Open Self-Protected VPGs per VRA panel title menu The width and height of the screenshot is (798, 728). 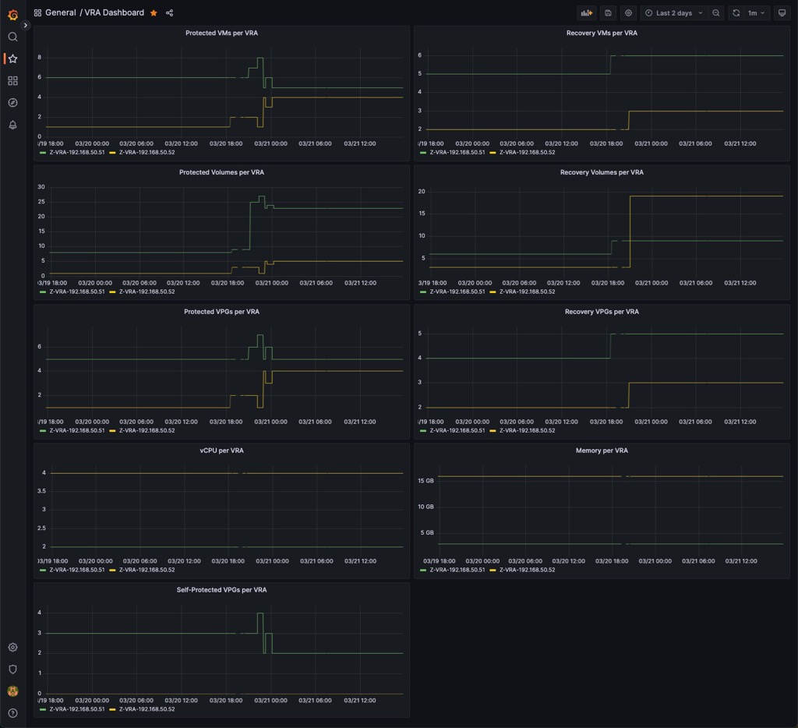(x=221, y=590)
